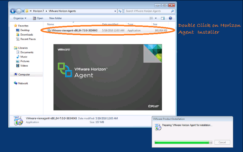Toggle the preview pane icon
This screenshot has width=243, height=152.
tap(163, 18)
